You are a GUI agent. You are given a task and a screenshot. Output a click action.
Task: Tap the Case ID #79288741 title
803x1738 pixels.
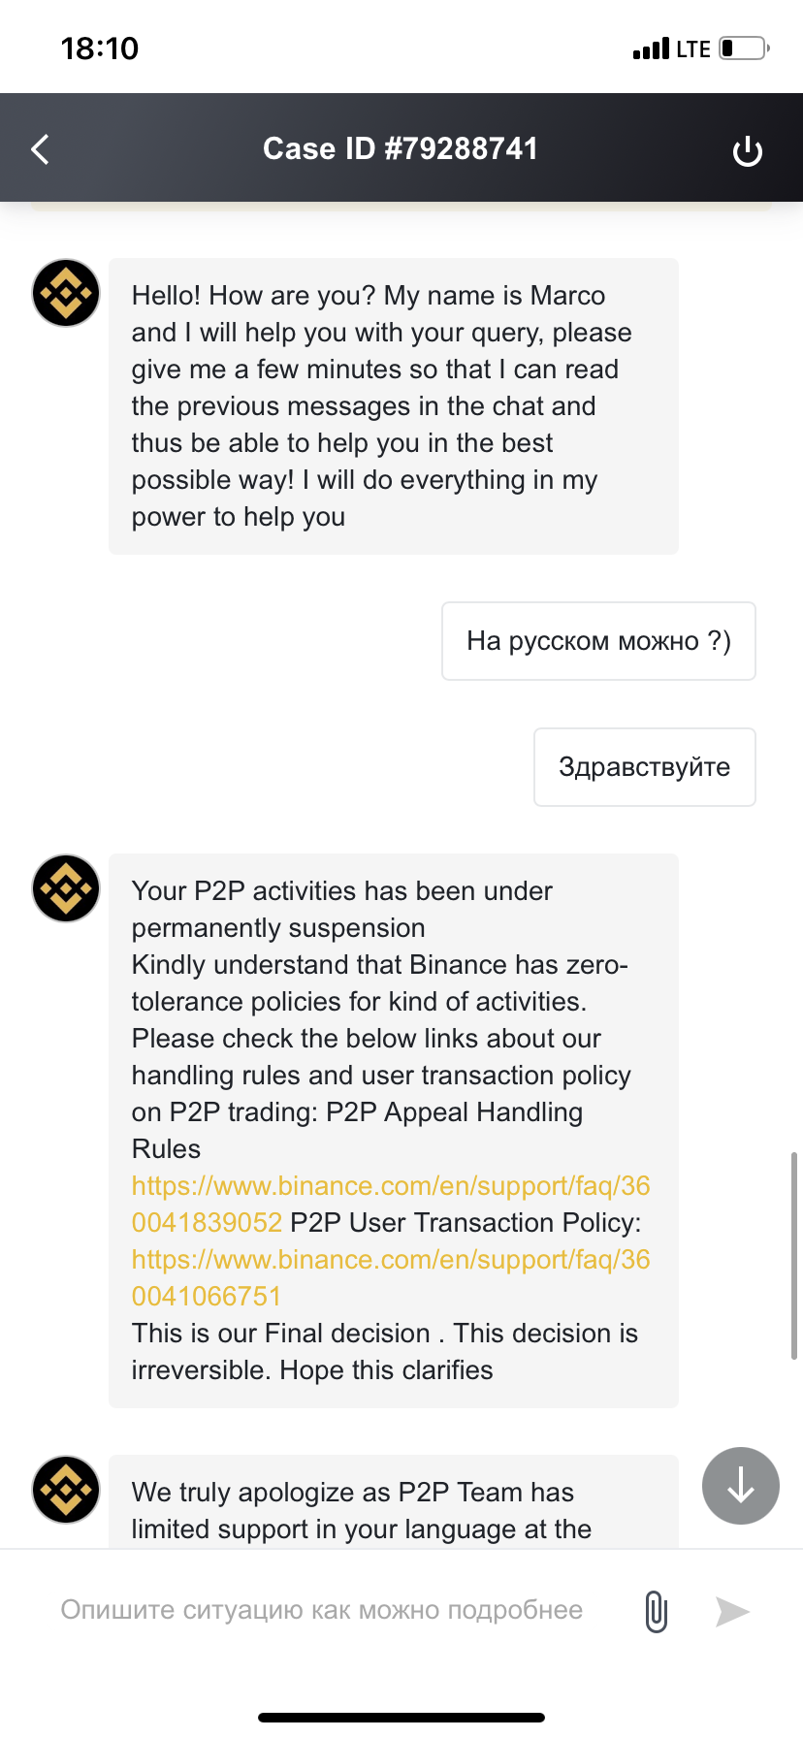pyautogui.click(x=401, y=148)
